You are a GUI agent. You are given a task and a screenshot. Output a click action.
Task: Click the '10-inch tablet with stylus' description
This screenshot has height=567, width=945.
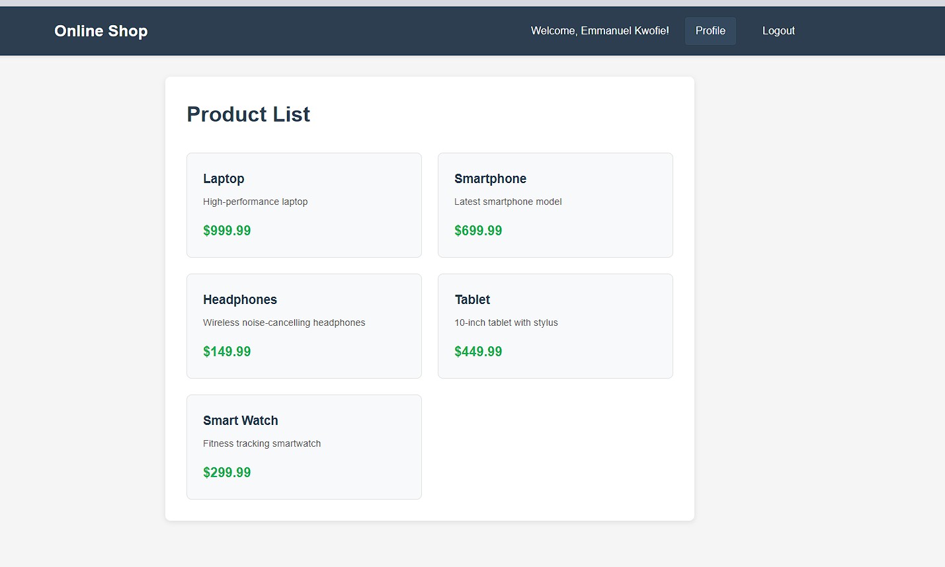[x=507, y=322]
